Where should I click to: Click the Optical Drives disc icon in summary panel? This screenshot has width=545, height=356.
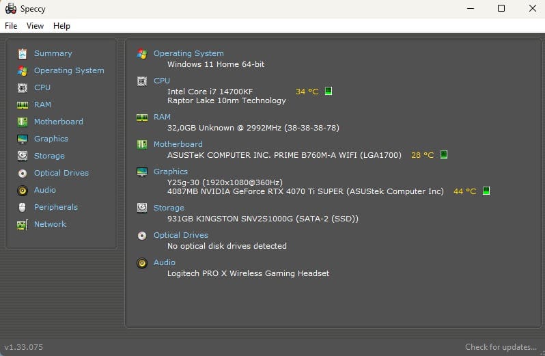(x=142, y=235)
